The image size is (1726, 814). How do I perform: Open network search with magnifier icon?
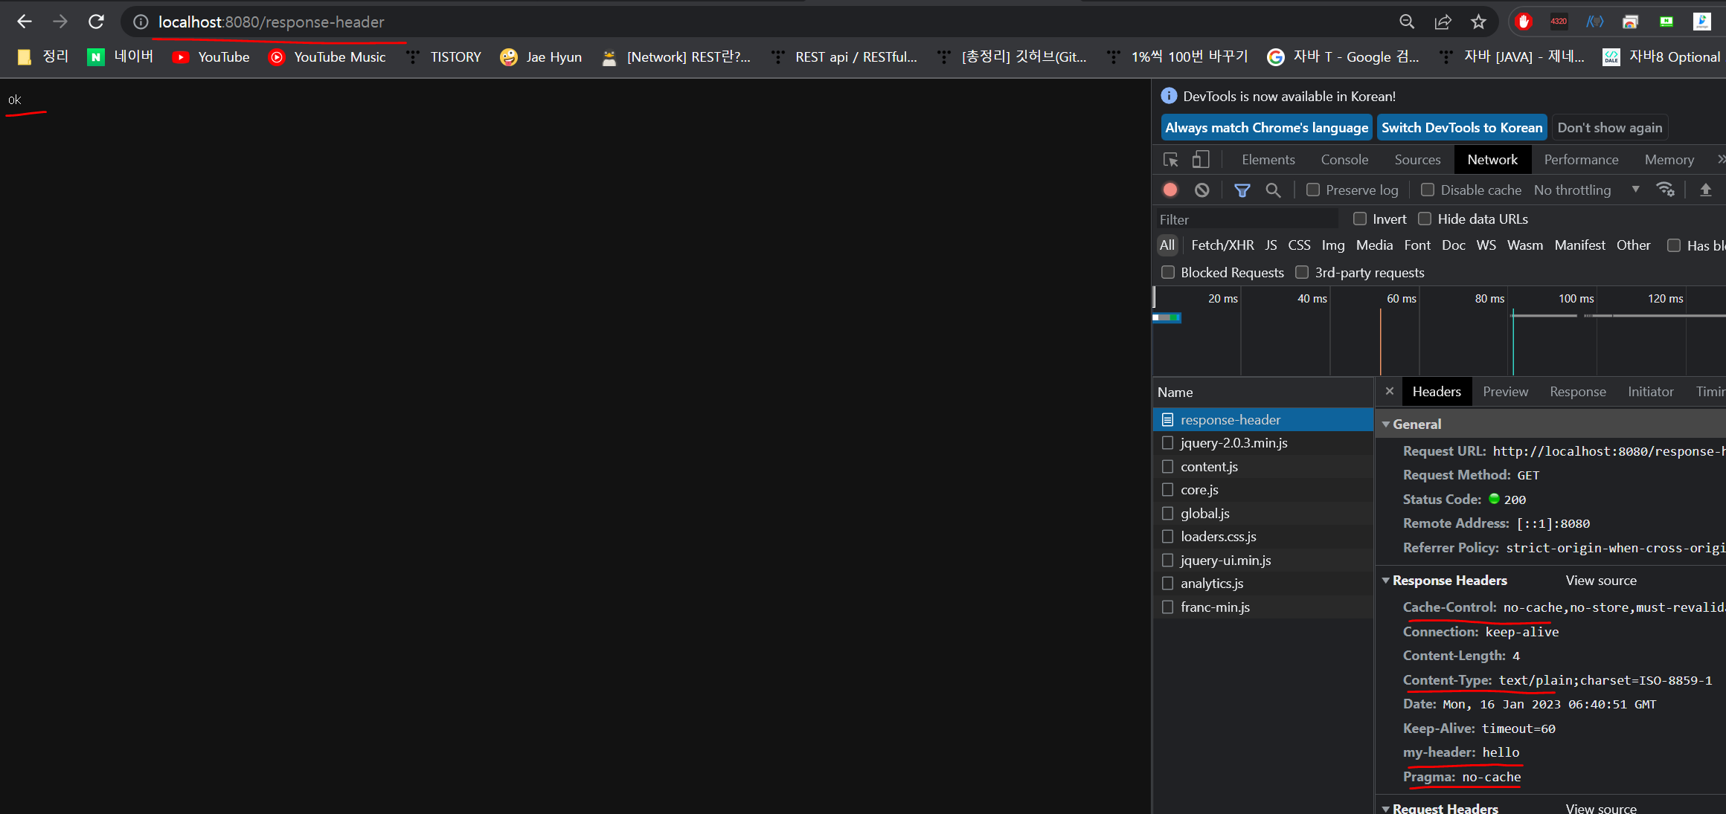click(x=1273, y=190)
